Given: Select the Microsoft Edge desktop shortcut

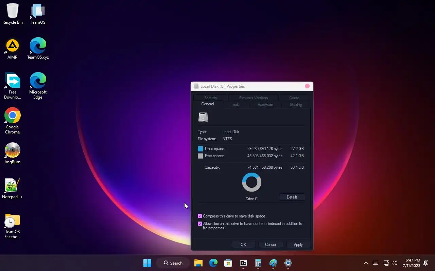Looking at the screenshot, I should (38, 86).
